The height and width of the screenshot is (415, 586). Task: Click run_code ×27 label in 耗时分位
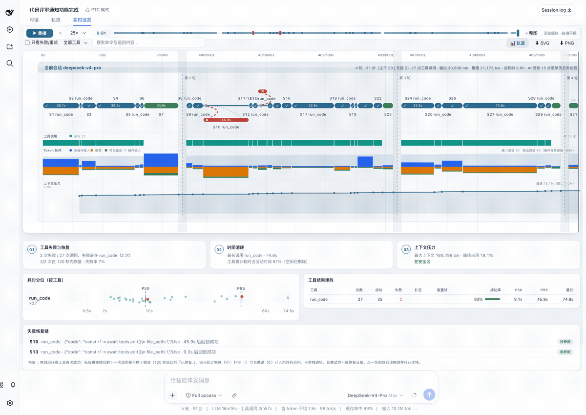(x=40, y=300)
